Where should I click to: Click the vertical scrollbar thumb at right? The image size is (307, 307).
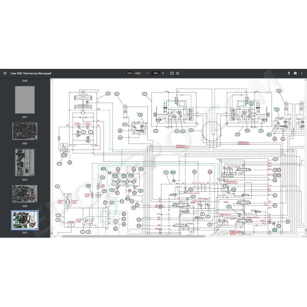(x=306, y=230)
